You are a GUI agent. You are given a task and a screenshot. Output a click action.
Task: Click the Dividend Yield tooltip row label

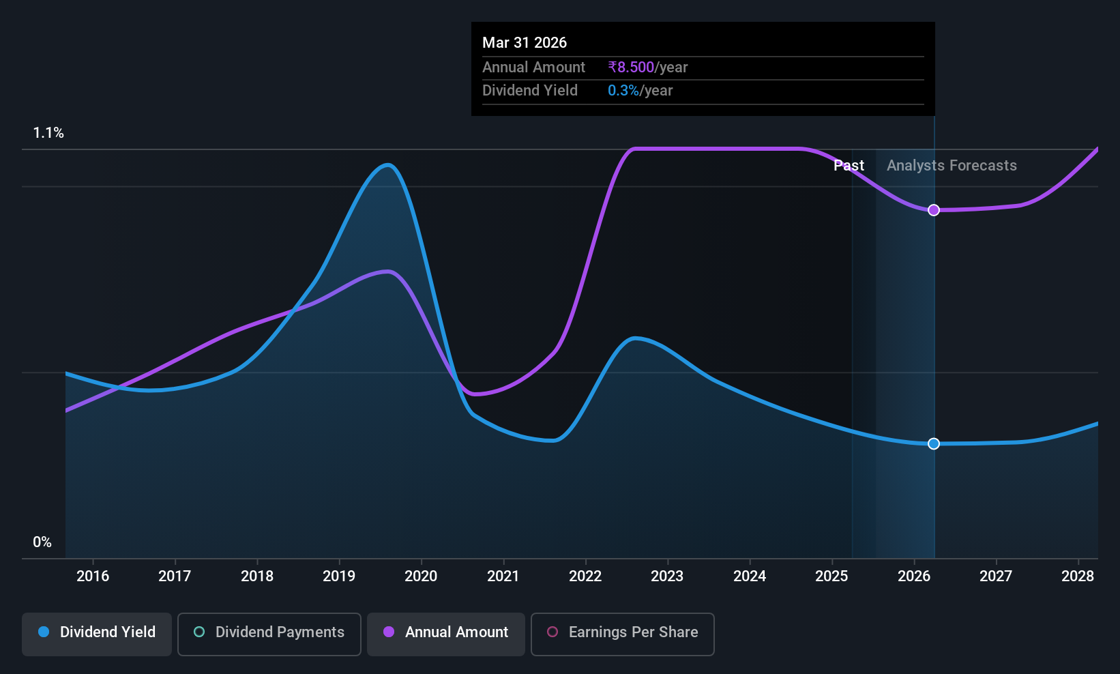click(530, 91)
